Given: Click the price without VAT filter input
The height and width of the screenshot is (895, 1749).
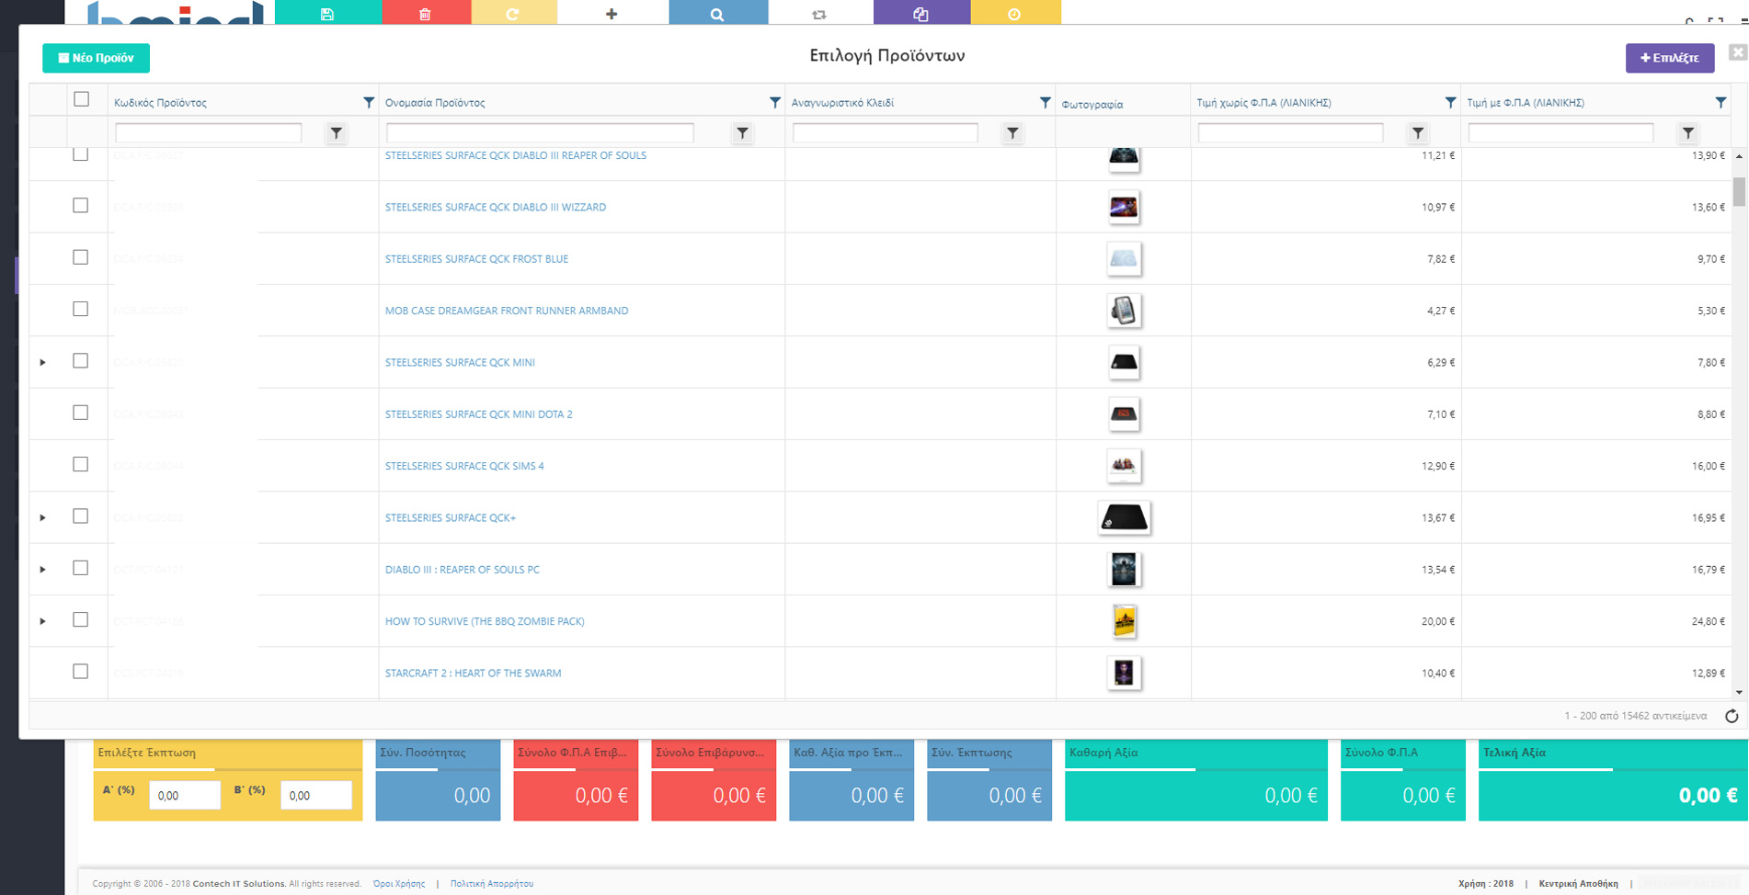Looking at the screenshot, I should point(1291,133).
